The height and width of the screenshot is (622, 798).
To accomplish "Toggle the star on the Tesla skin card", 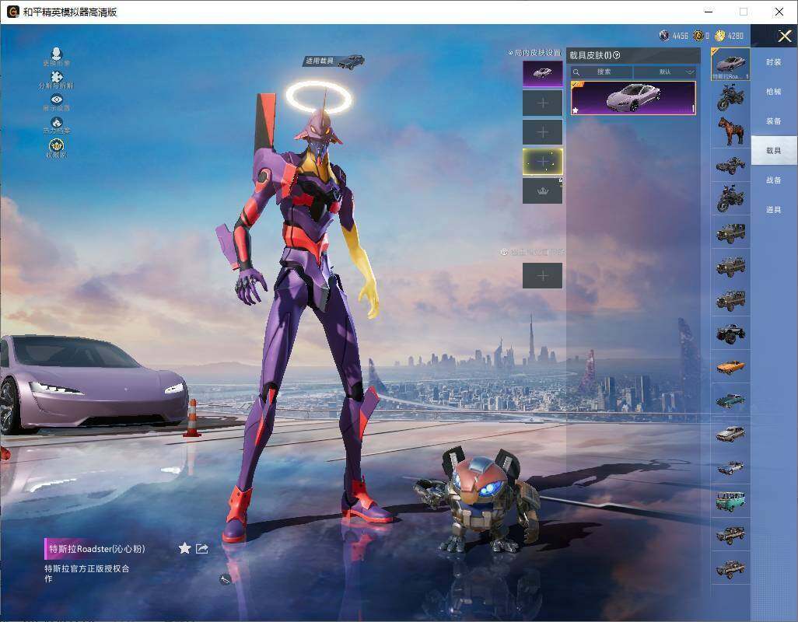I will pos(576,110).
